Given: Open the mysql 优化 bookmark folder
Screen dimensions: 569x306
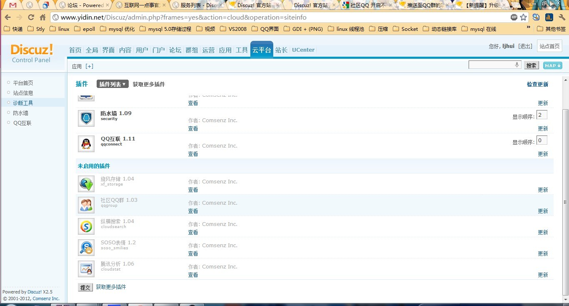Looking at the screenshot, I should coord(117,29).
